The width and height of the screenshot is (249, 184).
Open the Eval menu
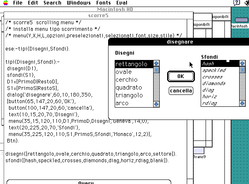pos(122,3)
